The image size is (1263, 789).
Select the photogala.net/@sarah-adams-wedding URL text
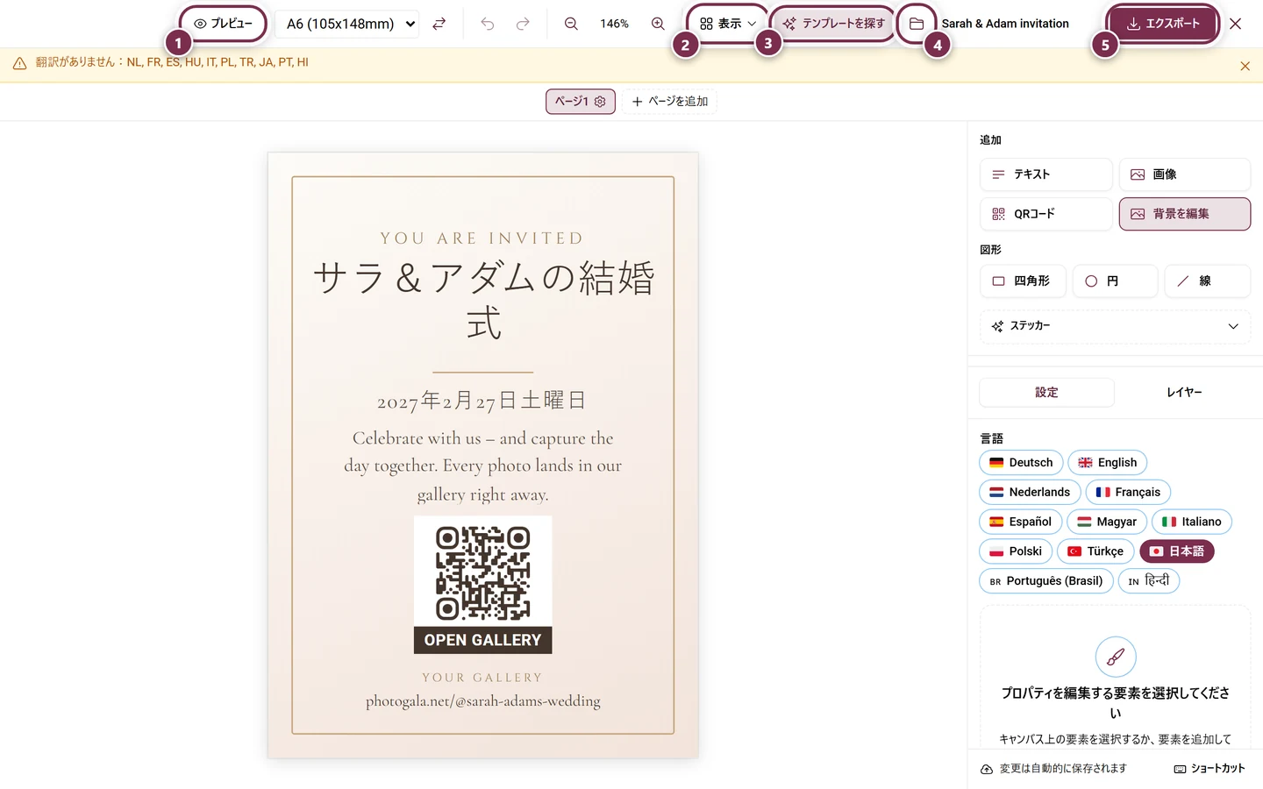(x=483, y=701)
